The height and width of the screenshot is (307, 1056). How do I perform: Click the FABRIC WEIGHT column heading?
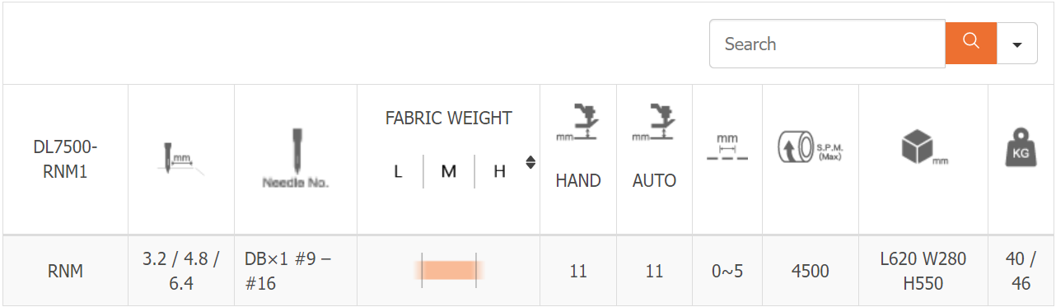click(449, 118)
